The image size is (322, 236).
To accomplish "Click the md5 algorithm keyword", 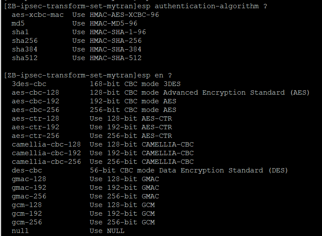I will click(x=18, y=23).
